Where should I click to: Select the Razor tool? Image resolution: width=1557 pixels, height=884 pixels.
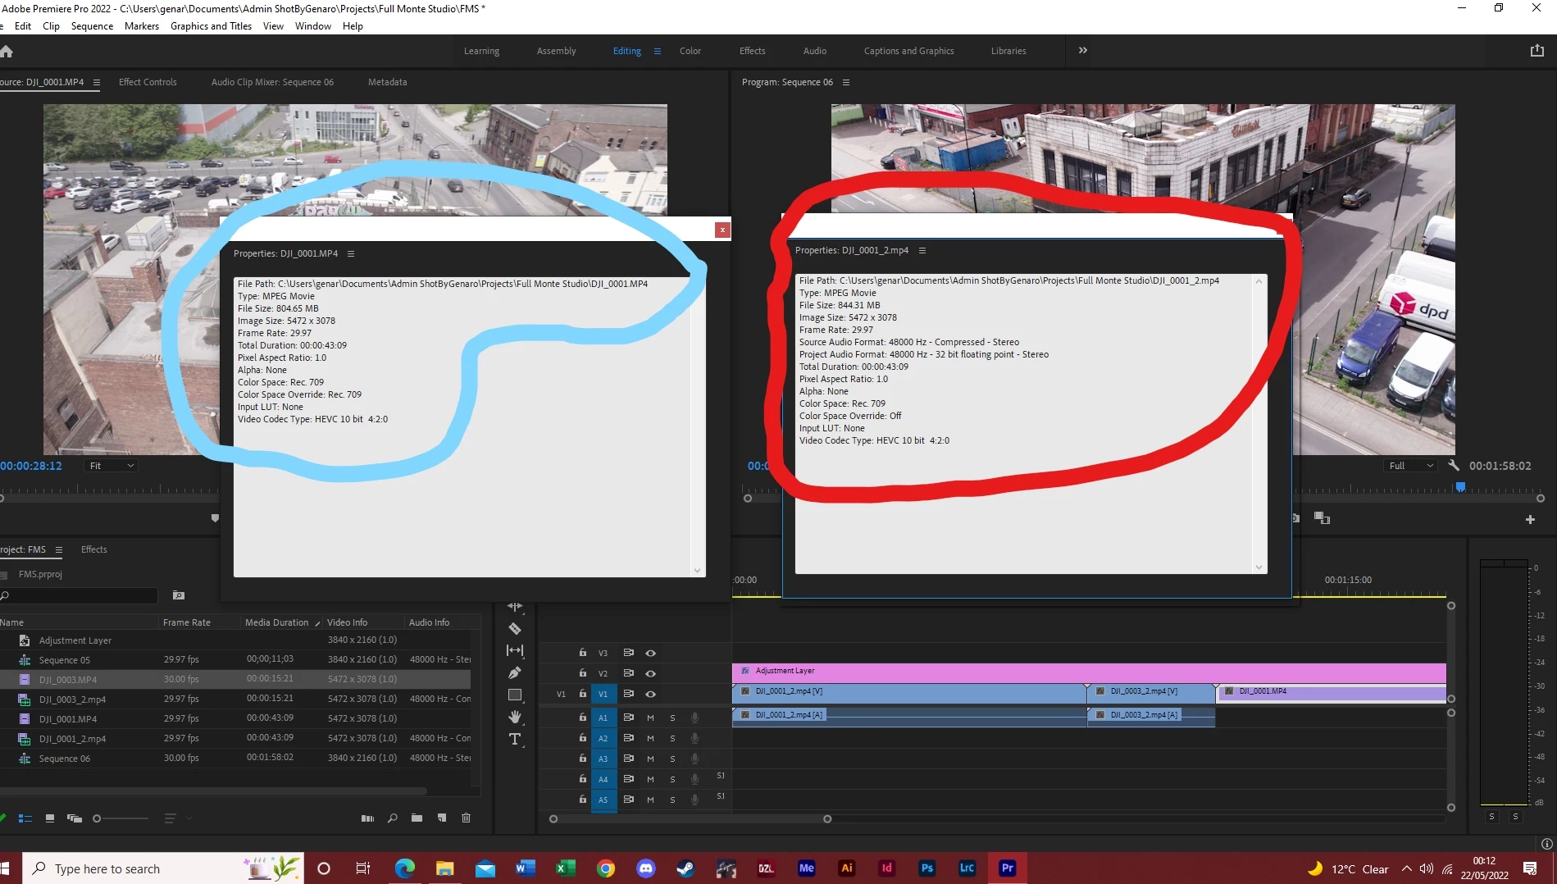(515, 629)
